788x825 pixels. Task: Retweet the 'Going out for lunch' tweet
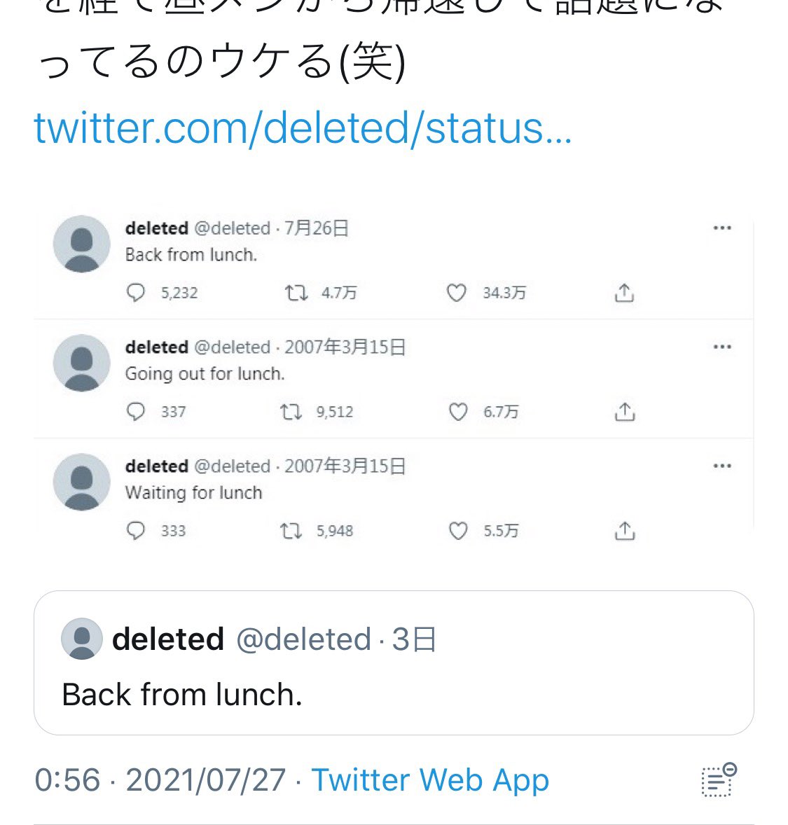coord(291,411)
